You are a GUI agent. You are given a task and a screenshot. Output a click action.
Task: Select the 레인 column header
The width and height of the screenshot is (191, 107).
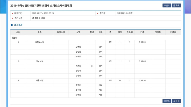coord(120,32)
